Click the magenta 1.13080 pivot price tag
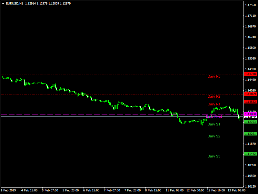Screen dimensions: 258x194 [251, 114]
